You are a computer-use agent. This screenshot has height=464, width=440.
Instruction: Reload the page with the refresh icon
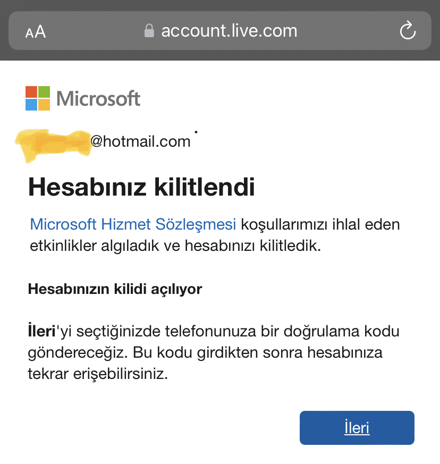click(408, 30)
